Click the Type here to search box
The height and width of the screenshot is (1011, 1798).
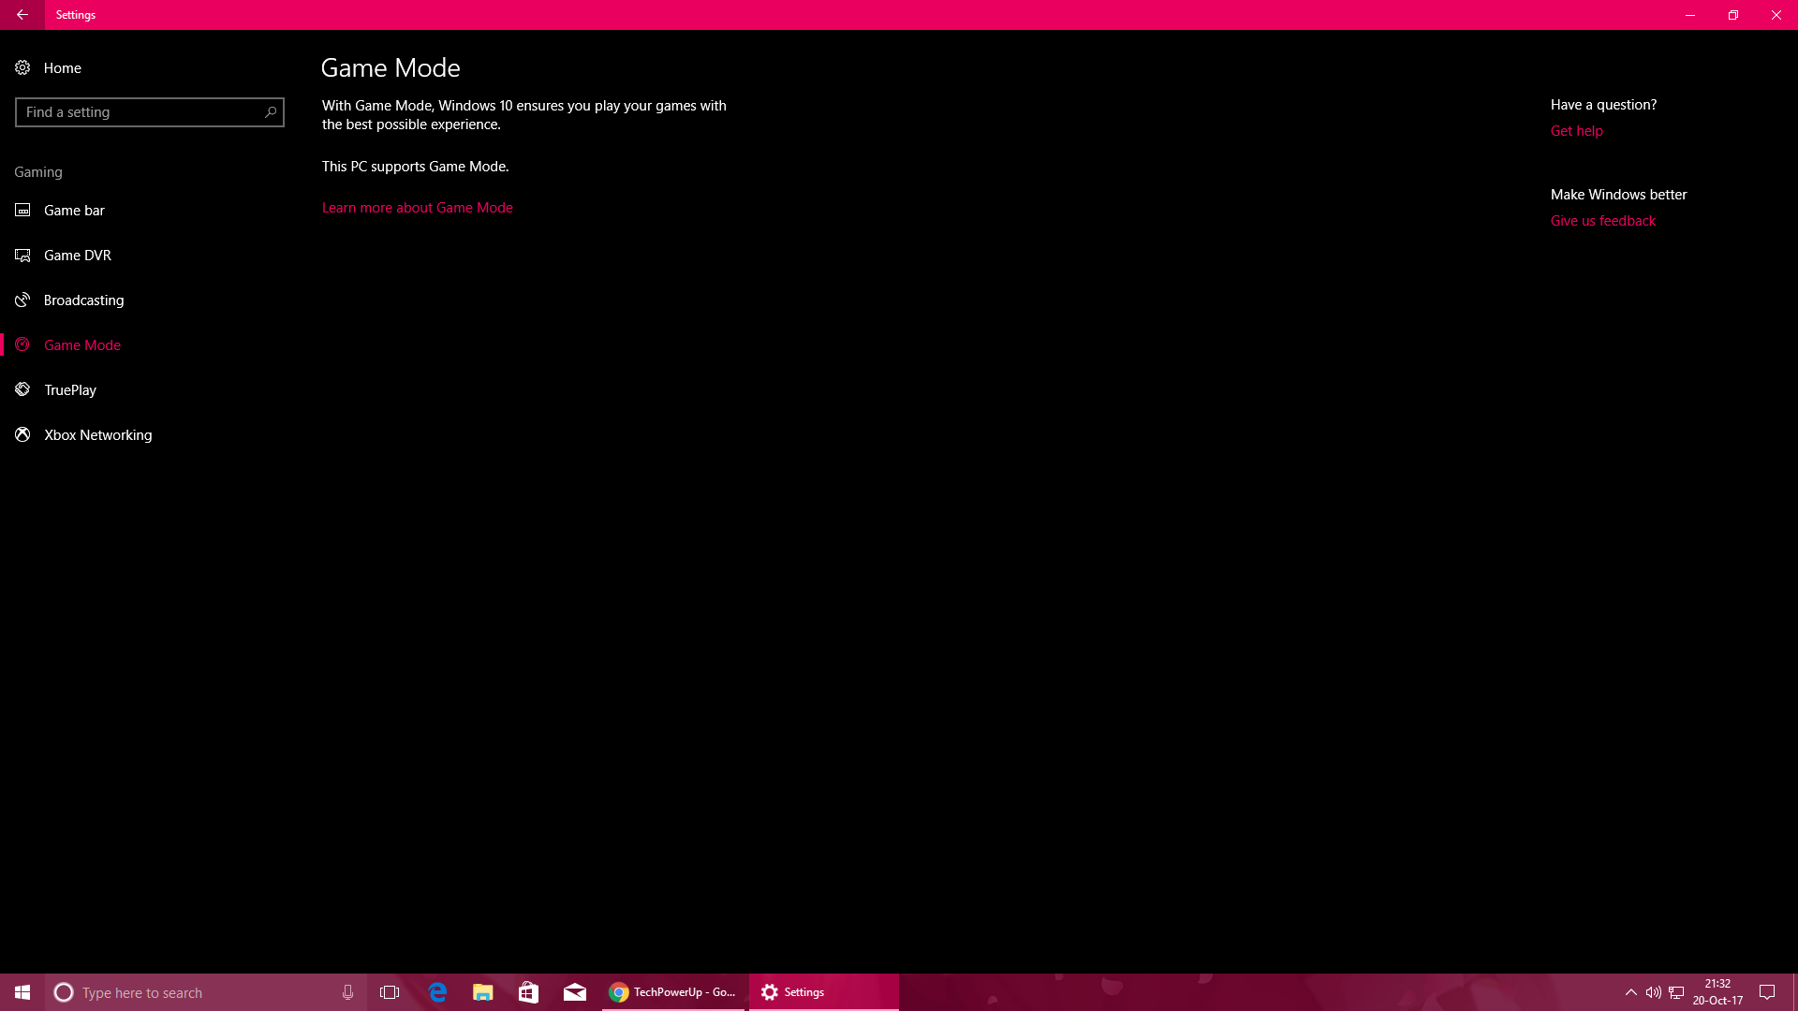206,992
